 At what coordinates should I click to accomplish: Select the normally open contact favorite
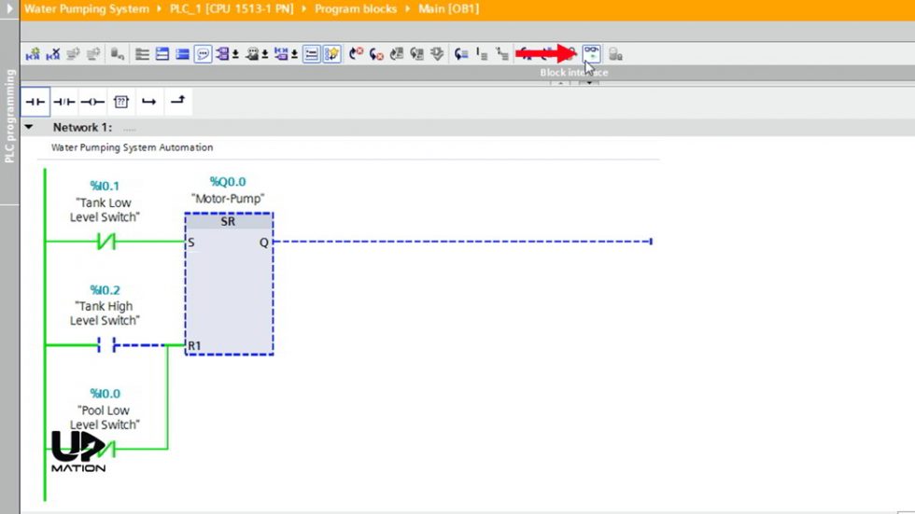[x=35, y=102]
